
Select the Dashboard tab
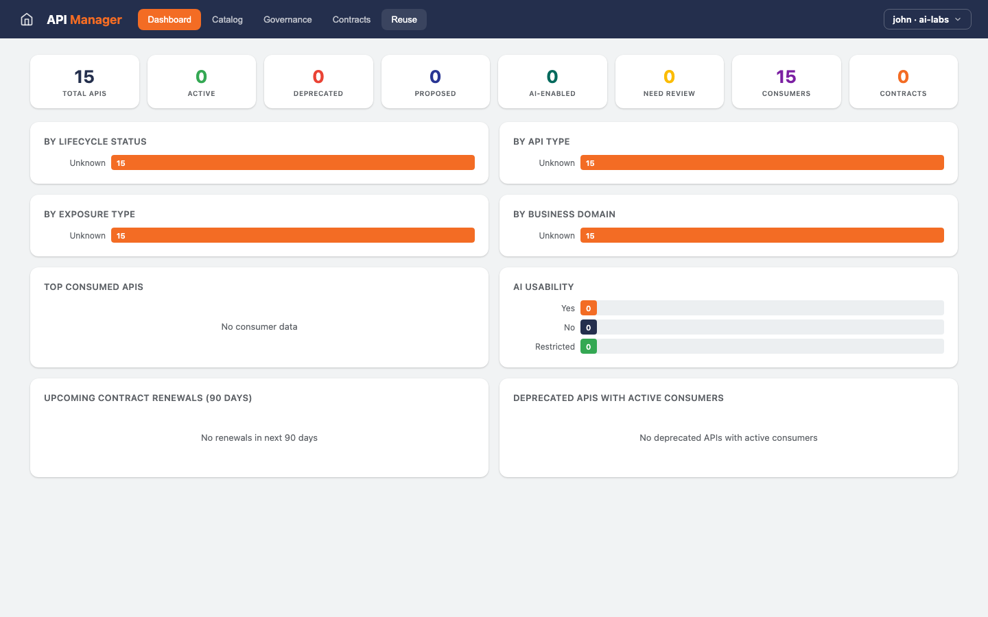[169, 20]
